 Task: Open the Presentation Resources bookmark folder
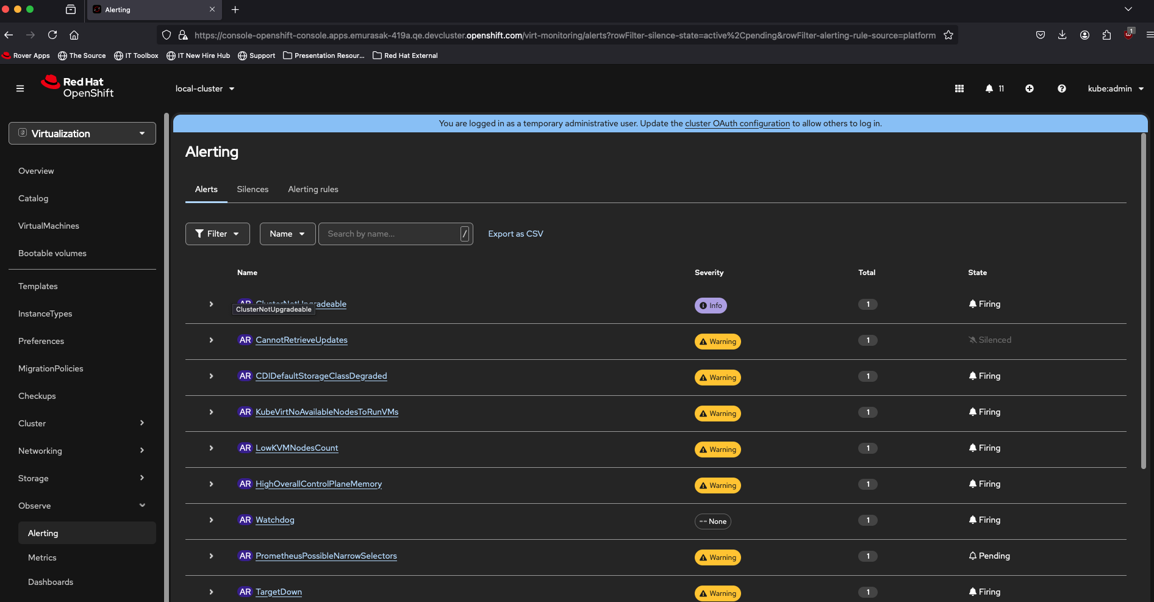(324, 56)
